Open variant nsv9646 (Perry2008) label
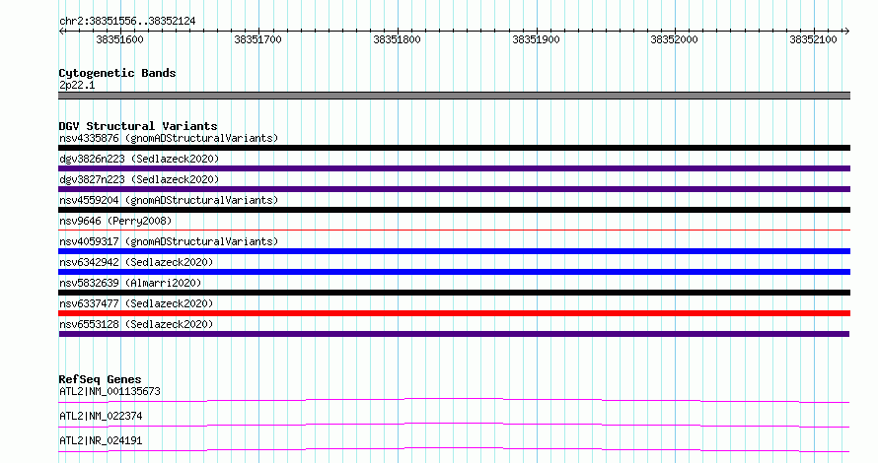Viewport: 878px width, 463px height. pos(115,221)
